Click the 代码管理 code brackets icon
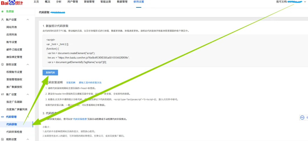Viewport: 308px width, 141px height. pyautogui.click(x=3, y=117)
